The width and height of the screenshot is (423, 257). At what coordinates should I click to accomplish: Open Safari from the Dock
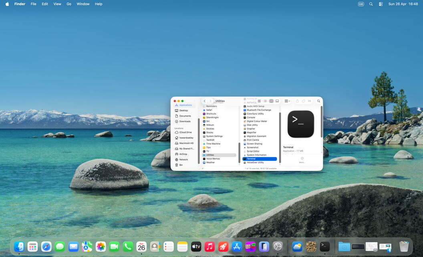[46, 247]
